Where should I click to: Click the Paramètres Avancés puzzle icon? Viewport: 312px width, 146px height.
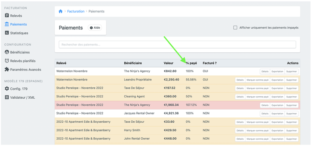pos(7,69)
